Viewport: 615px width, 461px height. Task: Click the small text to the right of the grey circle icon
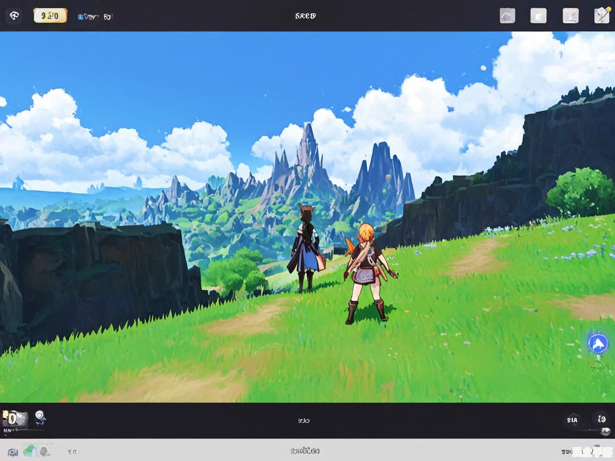(72, 451)
